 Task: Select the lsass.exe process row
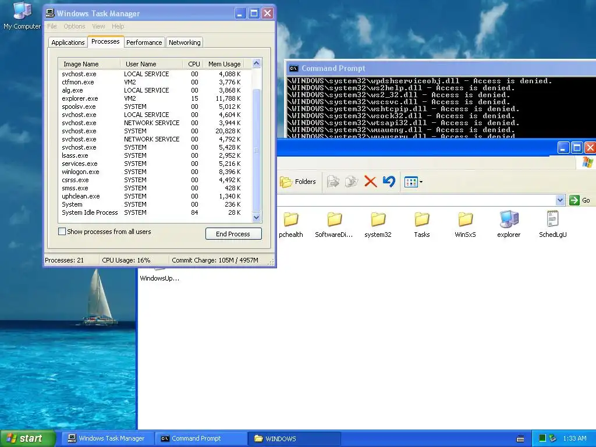coord(154,155)
